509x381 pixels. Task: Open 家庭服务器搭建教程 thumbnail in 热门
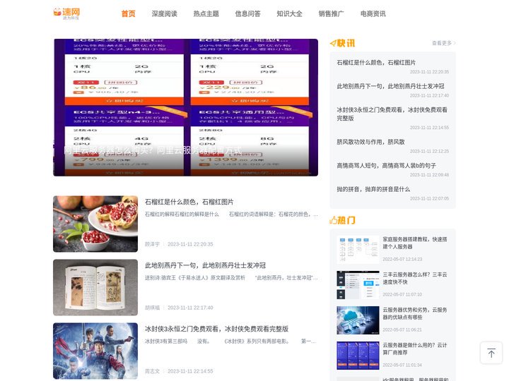pos(358,250)
